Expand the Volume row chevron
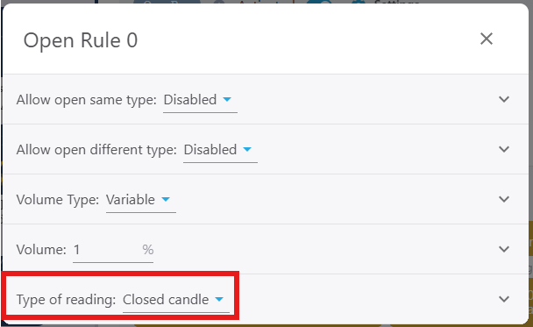Screen dimensions: 533x327 pyautogui.click(x=504, y=249)
